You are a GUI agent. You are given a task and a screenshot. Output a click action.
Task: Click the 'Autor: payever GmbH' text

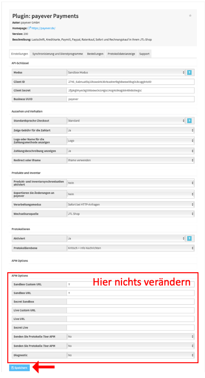point(26,23)
